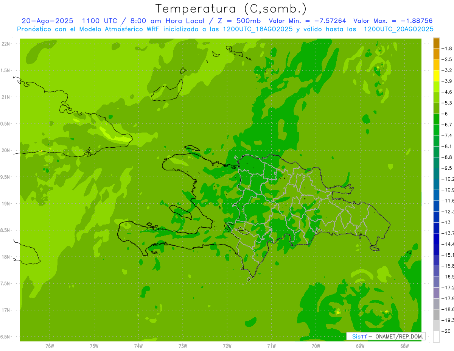Click the "69W" longitude axis label
This screenshot has width=454, height=351.
(360, 346)
